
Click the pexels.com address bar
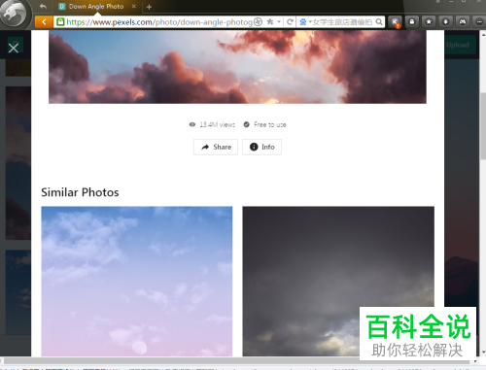(x=159, y=22)
